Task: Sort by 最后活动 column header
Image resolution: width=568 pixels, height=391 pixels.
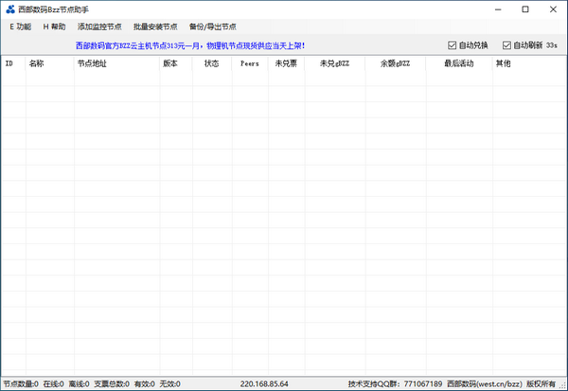Action: coord(458,63)
